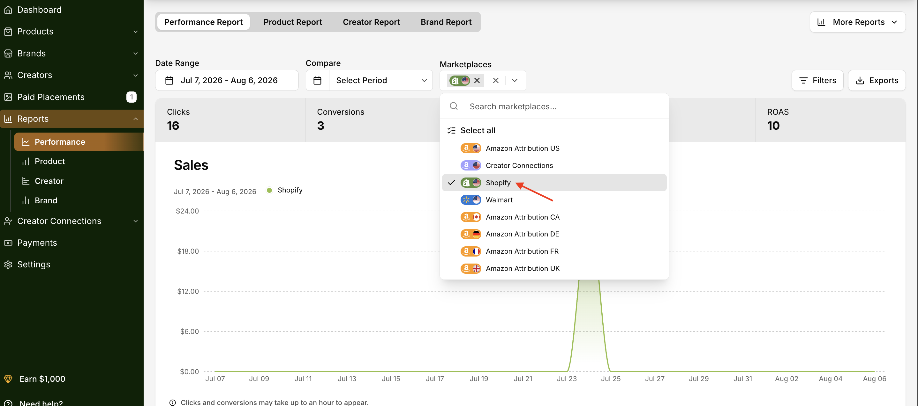The width and height of the screenshot is (918, 406).
Task: Open the Select Period compare dropdown
Action: point(380,80)
